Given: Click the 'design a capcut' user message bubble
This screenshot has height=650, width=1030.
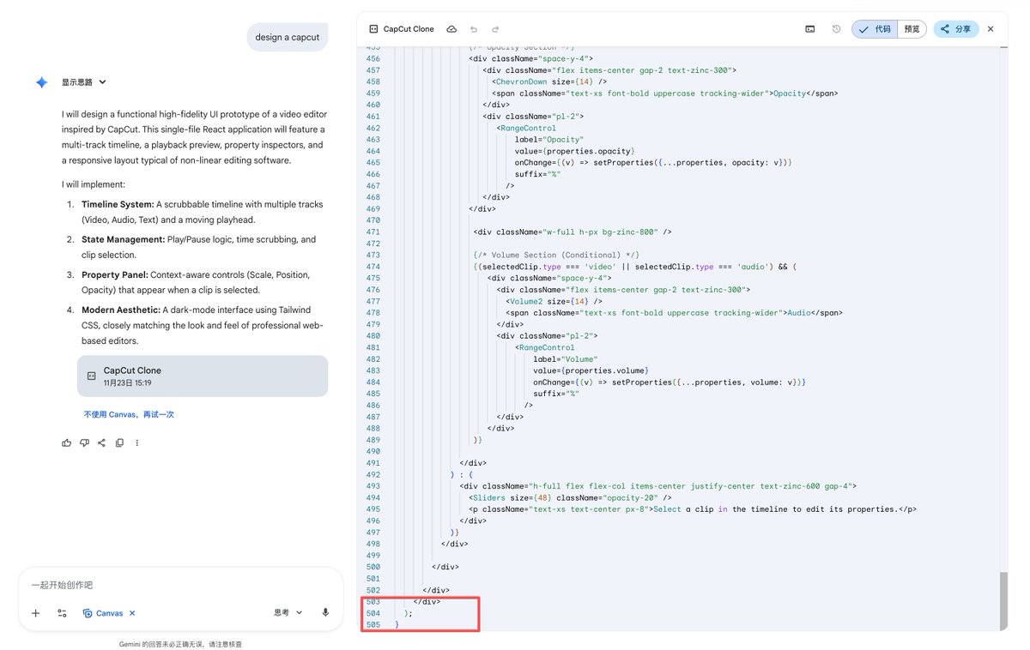Looking at the screenshot, I should [x=288, y=37].
